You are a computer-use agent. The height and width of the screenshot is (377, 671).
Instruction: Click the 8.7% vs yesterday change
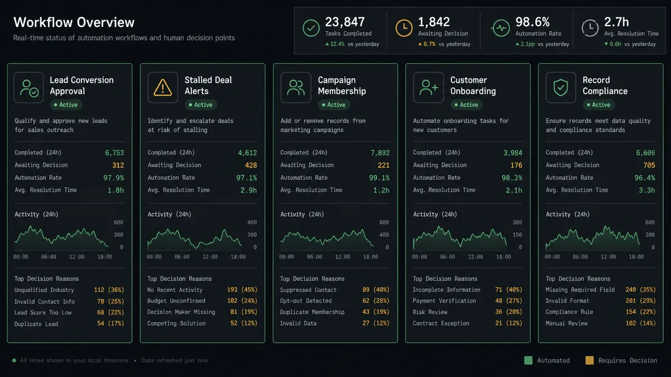[445, 44]
